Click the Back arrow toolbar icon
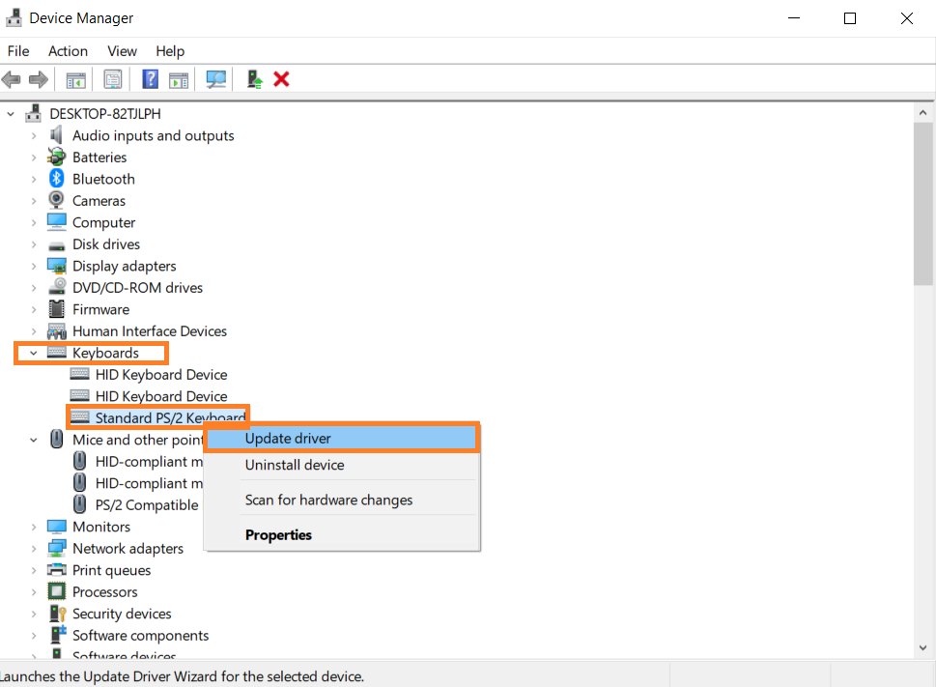Viewport: 936px width, 687px height. point(12,79)
